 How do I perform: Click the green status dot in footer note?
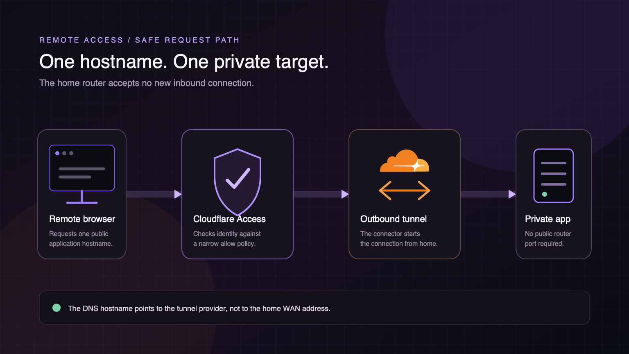point(57,308)
